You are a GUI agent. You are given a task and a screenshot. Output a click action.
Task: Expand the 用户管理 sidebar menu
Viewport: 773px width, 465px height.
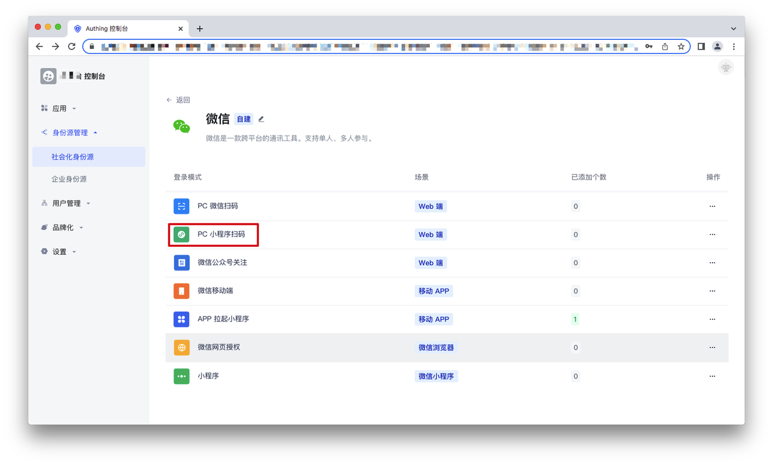(66, 204)
